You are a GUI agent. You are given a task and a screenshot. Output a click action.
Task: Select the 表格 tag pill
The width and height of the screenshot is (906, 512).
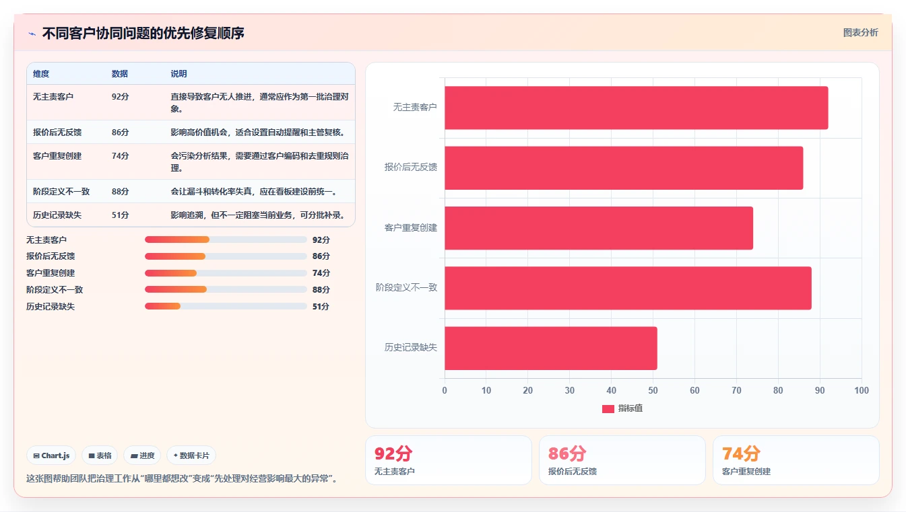tap(100, 455)
